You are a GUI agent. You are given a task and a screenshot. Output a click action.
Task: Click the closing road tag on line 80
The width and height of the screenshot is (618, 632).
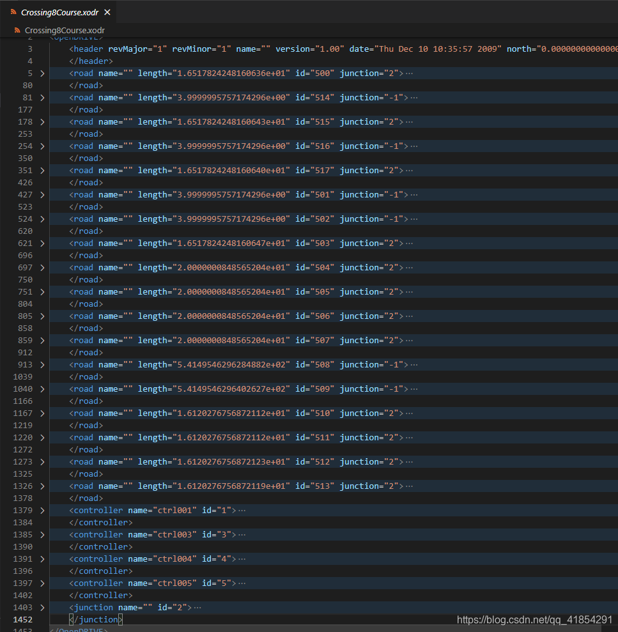point(86,86)
